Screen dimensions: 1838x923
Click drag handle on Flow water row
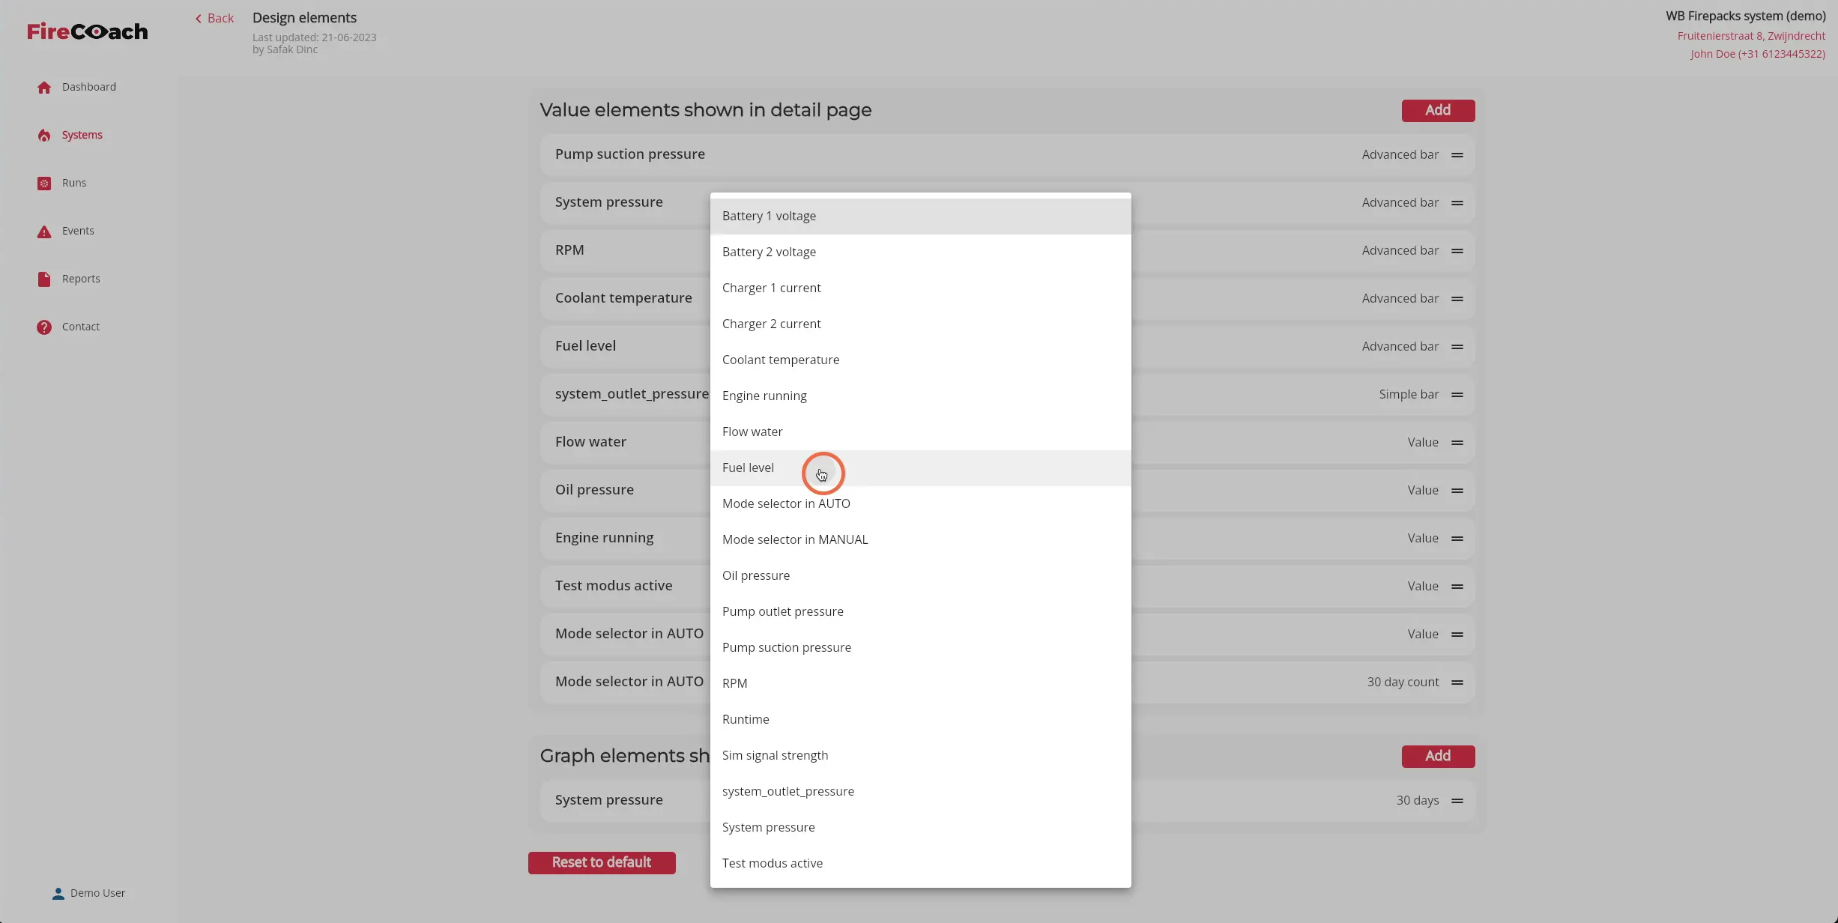coord(1457,443)
